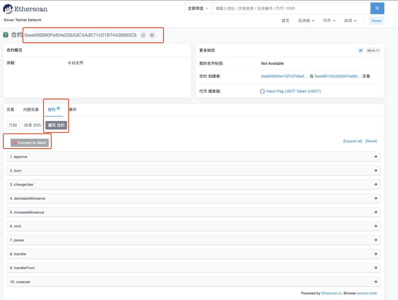Open creation transaction 0xa460125cd33037ed2b…
The height and width of the screenshot is (300, 398).
coord(338,76)
